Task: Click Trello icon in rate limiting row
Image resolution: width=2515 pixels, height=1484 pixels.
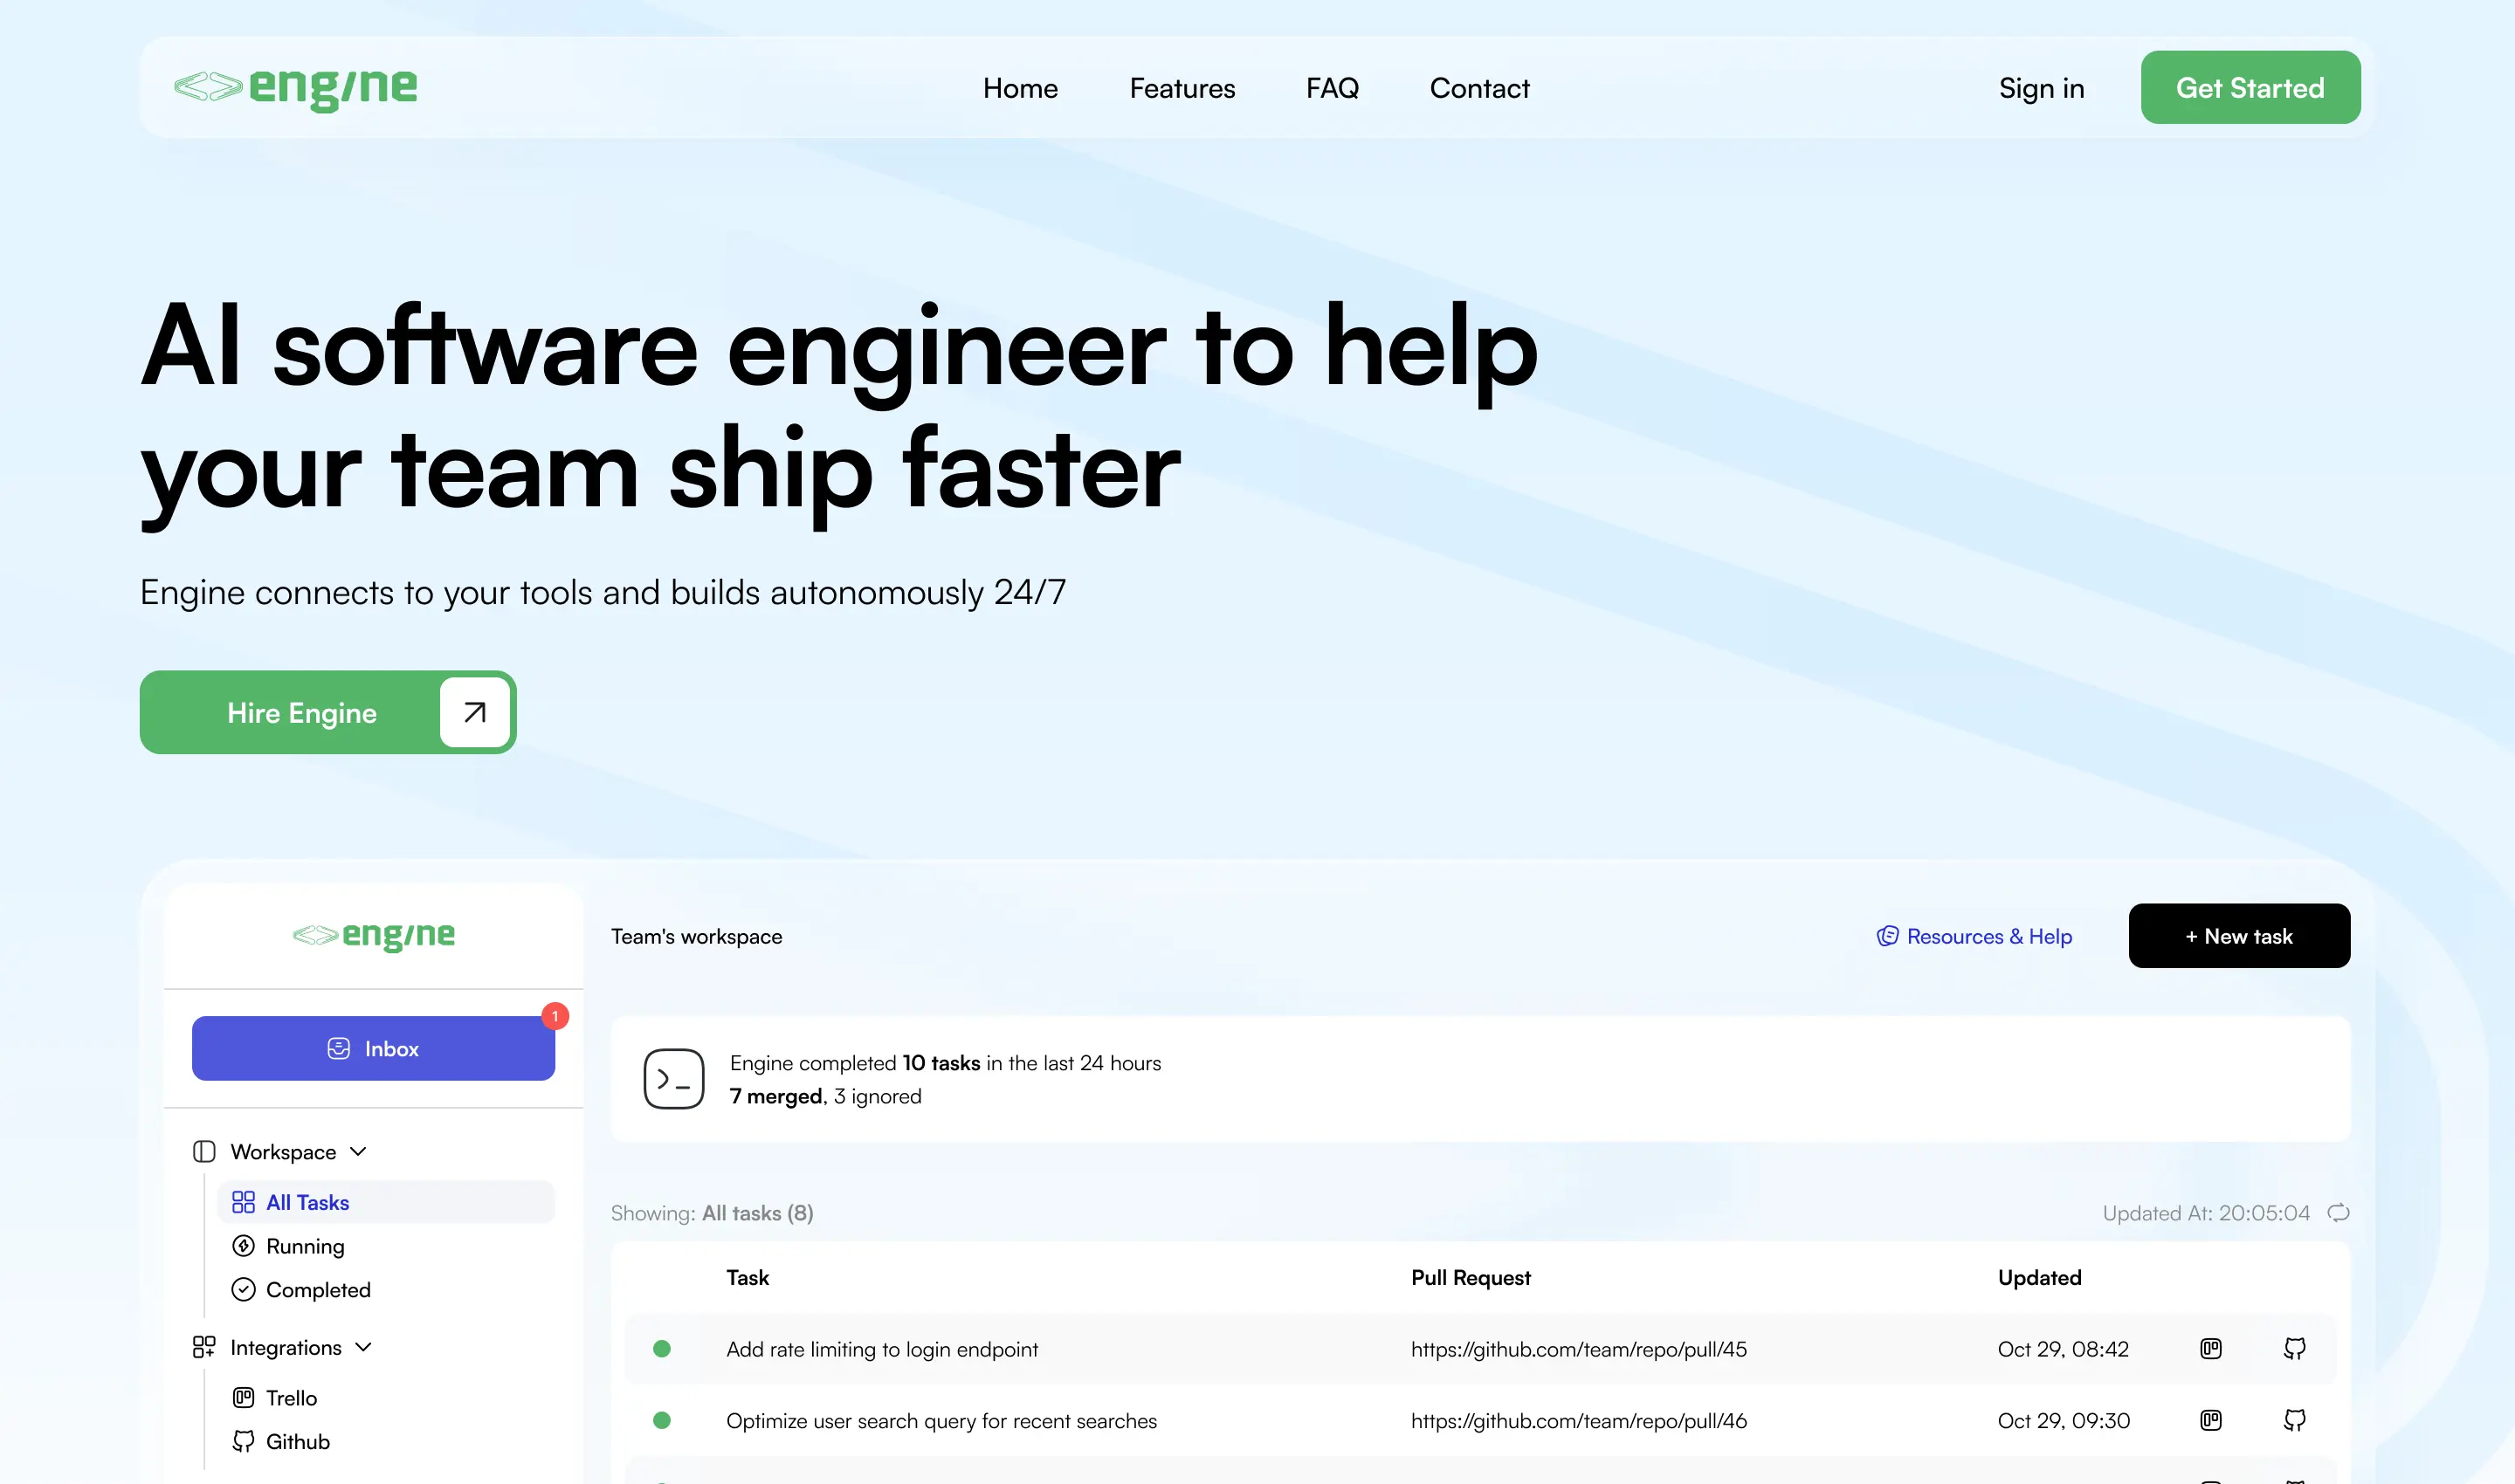Action: tap(2211, 1349)
